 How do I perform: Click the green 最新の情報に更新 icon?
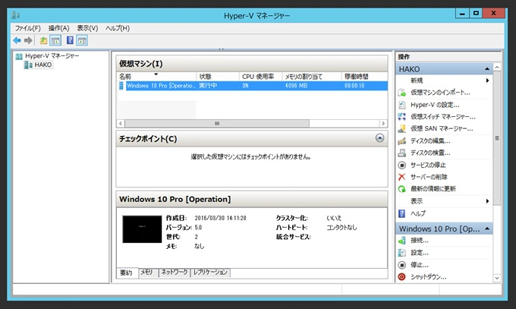402,189
